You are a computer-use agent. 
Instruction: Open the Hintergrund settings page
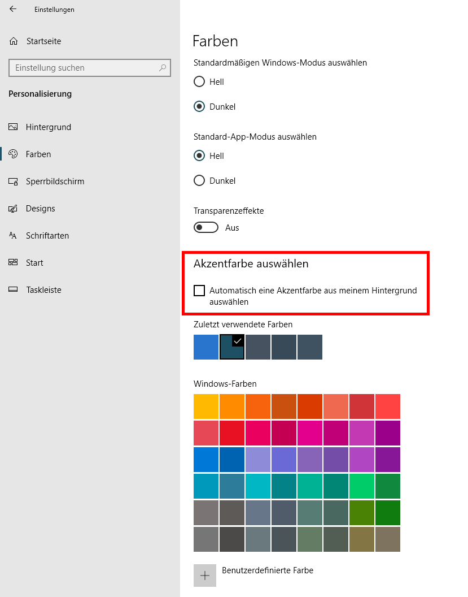coord(49,127)
